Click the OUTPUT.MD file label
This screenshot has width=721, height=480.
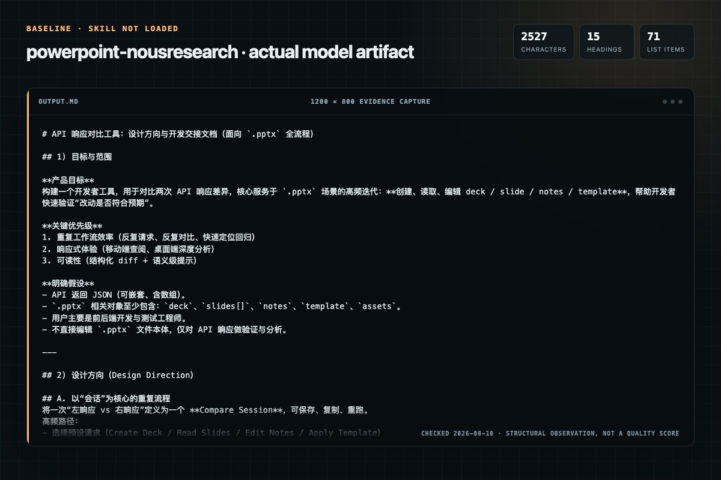click(x=58, y=101)
